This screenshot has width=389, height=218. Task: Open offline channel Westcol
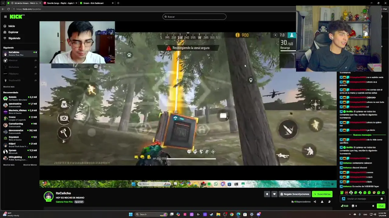coord(20,60)
